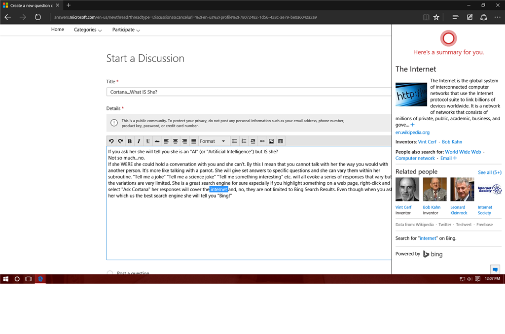Expand the Categories menu
The height and width of the screenshot is (334, 505).
88,30
